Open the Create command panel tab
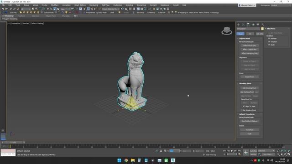This screenshot has height=164, width=292. (x=239, y=25)
